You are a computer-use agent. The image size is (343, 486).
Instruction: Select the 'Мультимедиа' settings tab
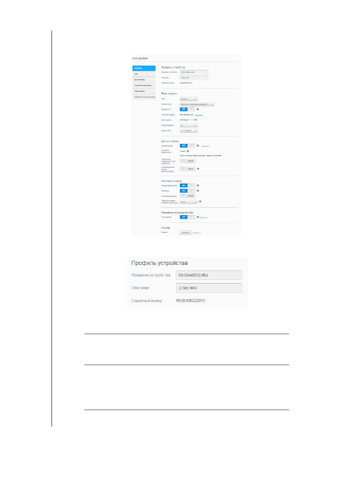click(144, 80)
